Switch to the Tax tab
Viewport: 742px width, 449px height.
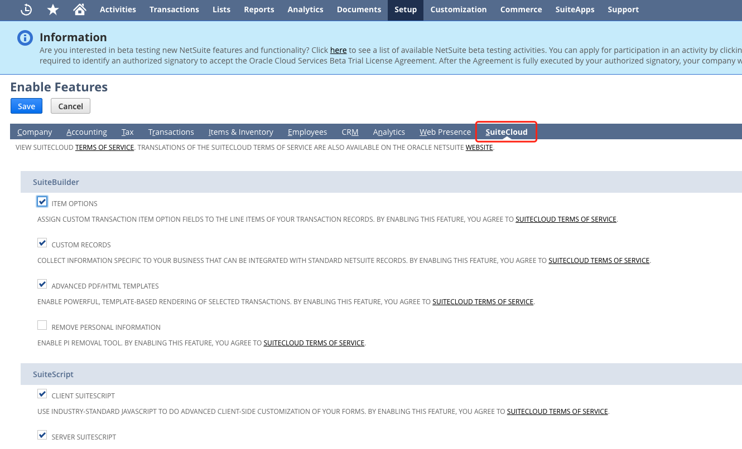pyautogui.click(x=128, y=132)
